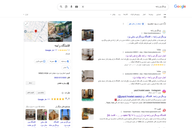Screen dimensions: 192x128
Task: Select the همه (All) tab
Action: (x=165, y=14)
